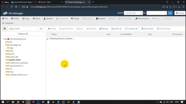The image size is (186, 104).
Task: Click the home icon beside path field
Action: point(5,29)
